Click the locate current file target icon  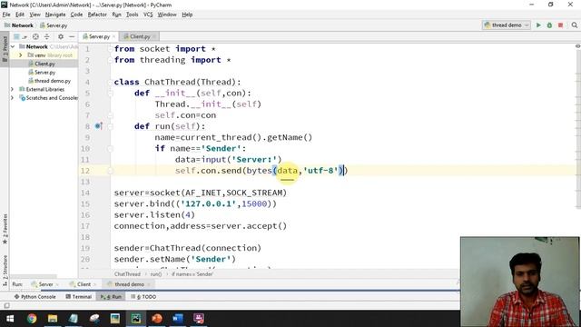coord(35,36)
